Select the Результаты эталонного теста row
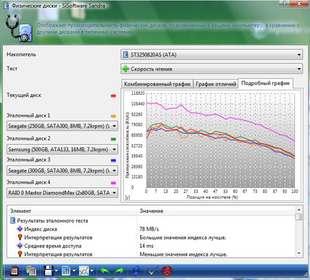The height and width of the screenshot is (280, 310). pos(151,221)
